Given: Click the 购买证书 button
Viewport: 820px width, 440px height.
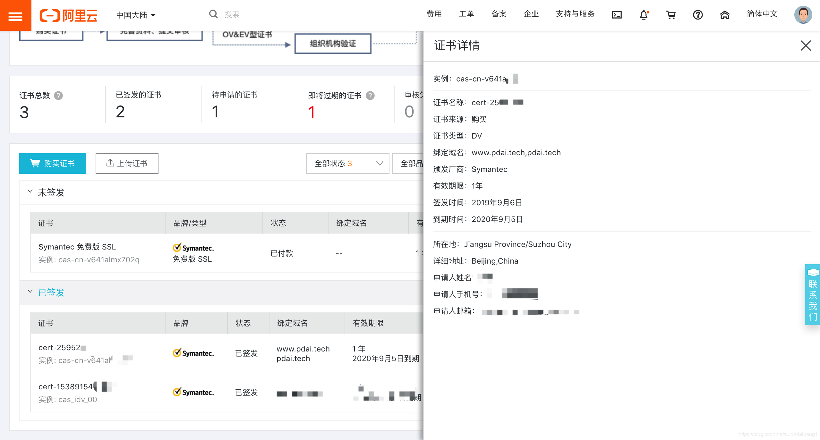Looking at the screenshot, I should click(52, 163).
